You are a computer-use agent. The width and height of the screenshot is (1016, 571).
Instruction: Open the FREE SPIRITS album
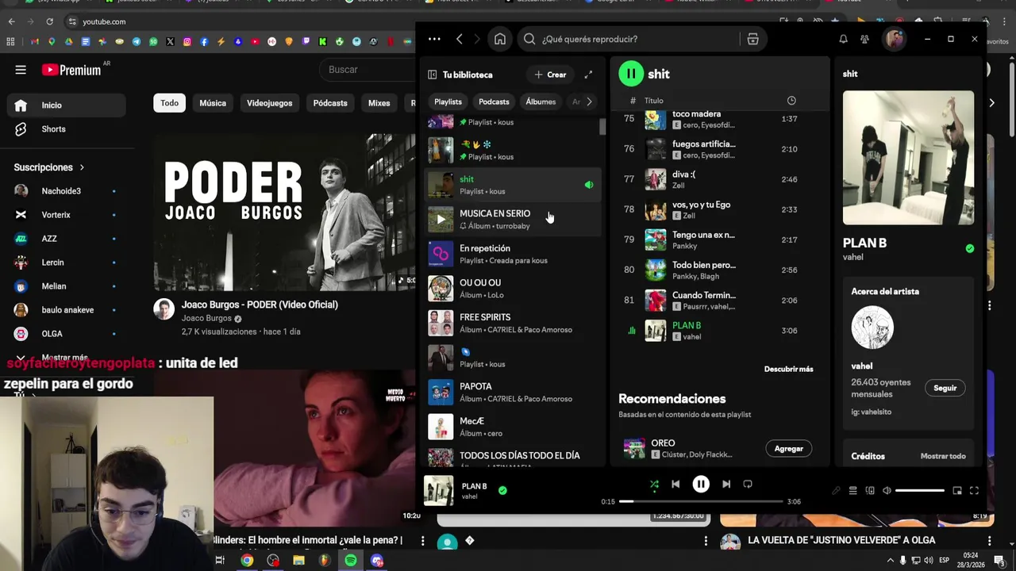coord(513,323)
